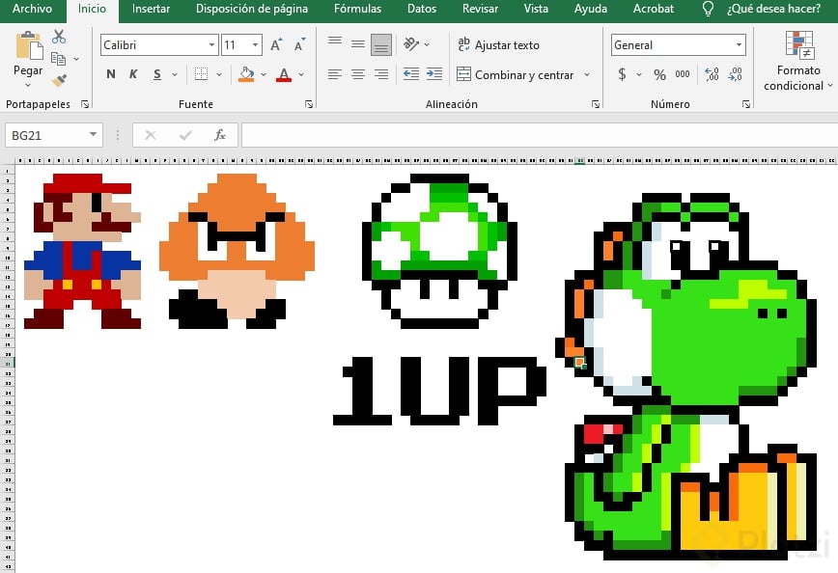Expand fill color dropdown arrow

[264, 74]
